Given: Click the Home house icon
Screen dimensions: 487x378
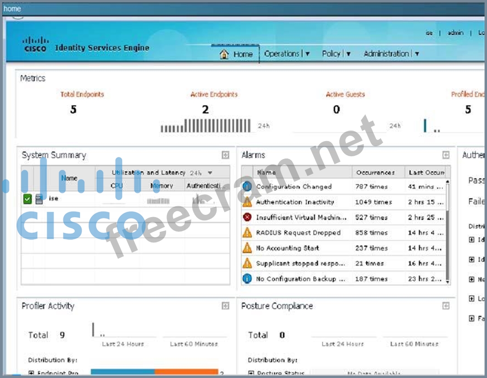Looking at the screenshot, I should point(224,54).
